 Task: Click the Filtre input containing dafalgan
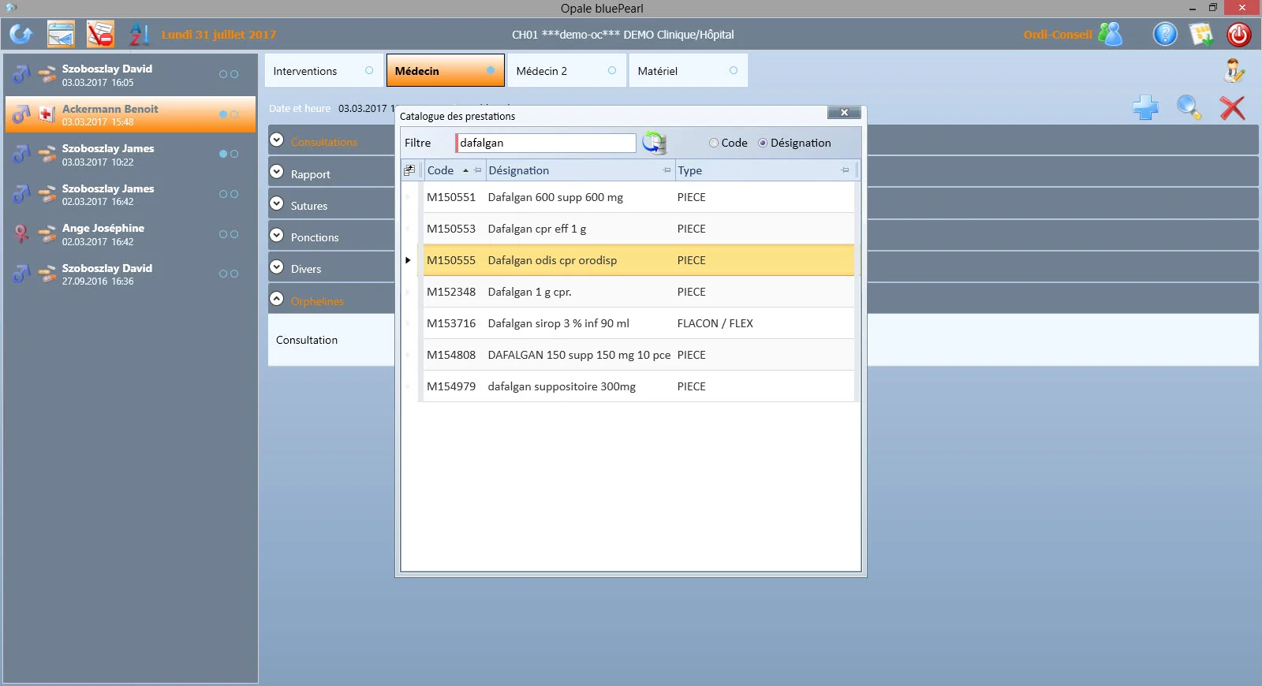pyautogui.click(x=546, y=143)
